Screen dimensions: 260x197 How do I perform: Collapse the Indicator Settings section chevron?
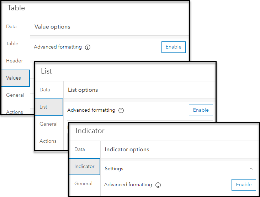[x=251, y=168]
